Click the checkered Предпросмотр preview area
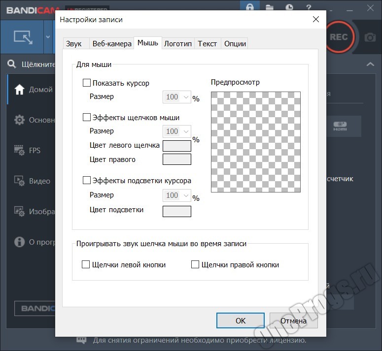This screenshot has height=351, width=382. [255, 142]
